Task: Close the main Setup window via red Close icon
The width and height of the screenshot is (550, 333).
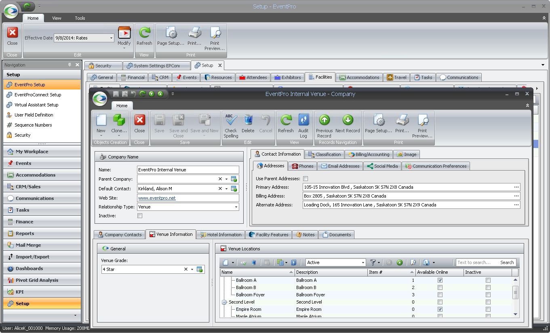Action: click(x=13, y=33)
